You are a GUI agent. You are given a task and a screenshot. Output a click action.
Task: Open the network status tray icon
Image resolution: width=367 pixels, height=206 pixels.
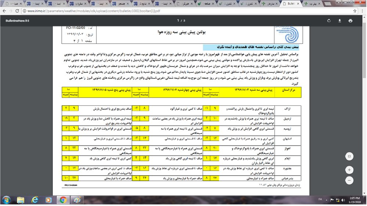[x=338, y=201]
